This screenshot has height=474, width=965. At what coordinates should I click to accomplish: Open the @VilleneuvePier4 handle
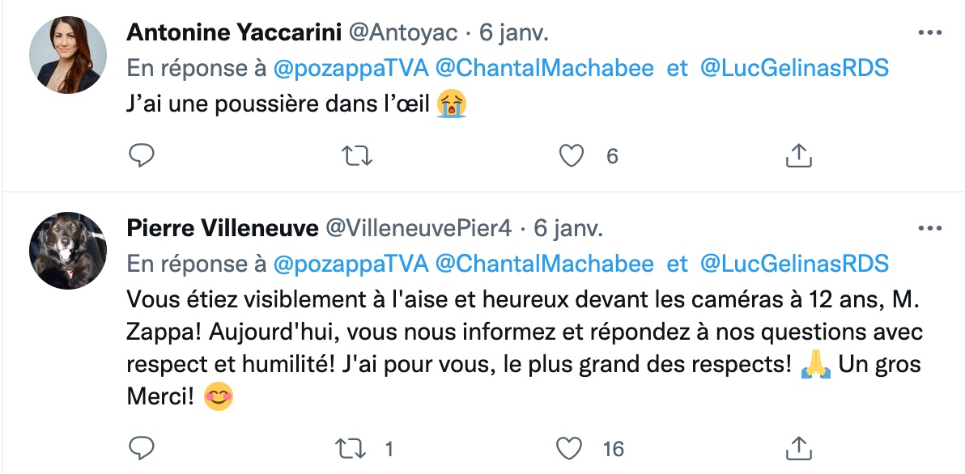[418, 229]
